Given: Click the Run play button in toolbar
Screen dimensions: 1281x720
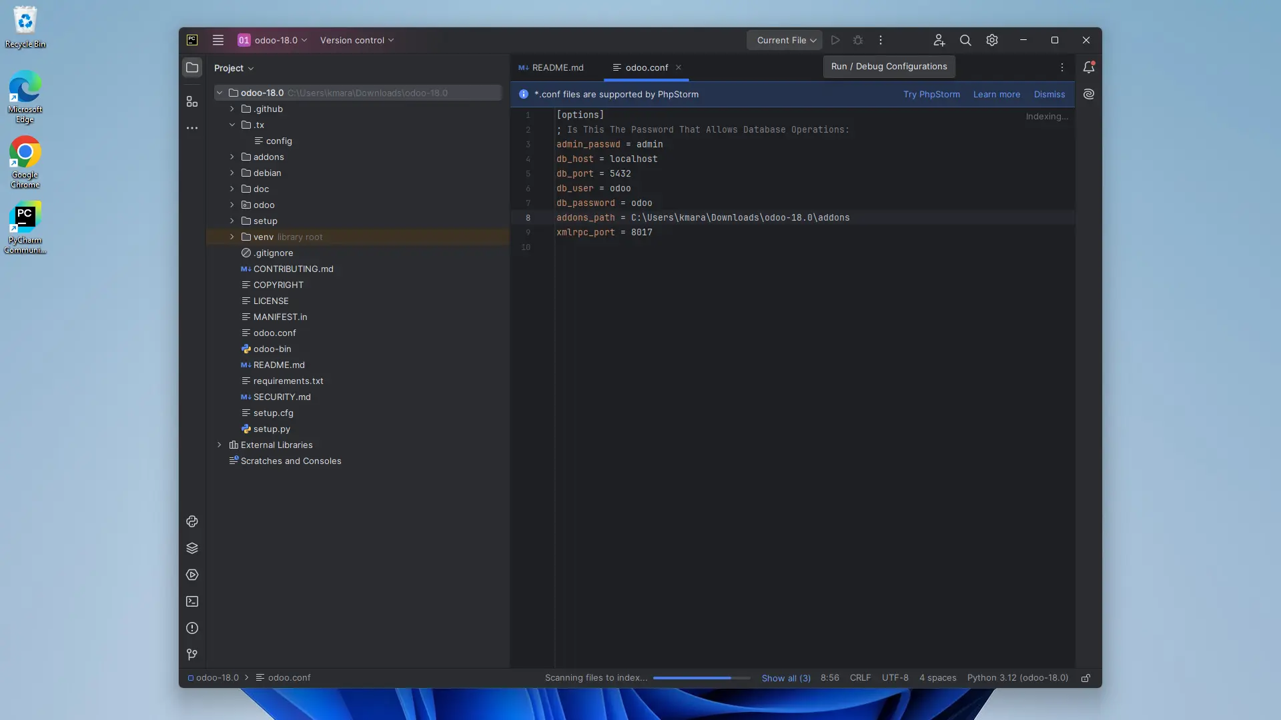Looking at the screenshot, I should coord(835,40).
